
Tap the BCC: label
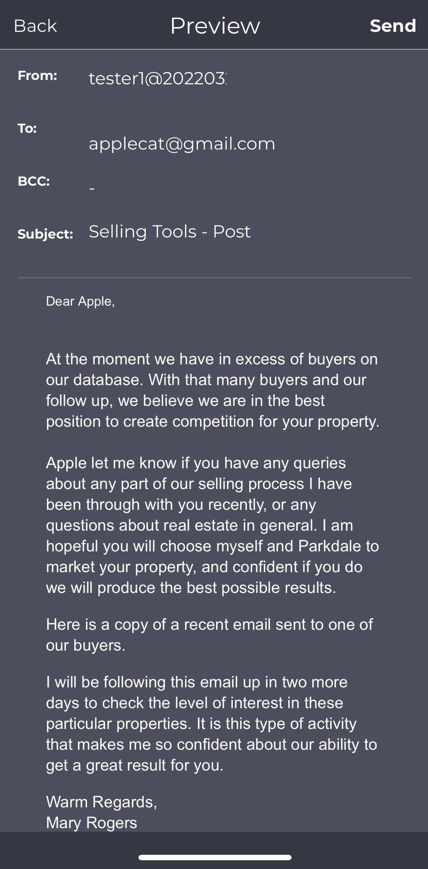[x=34, y=181]
